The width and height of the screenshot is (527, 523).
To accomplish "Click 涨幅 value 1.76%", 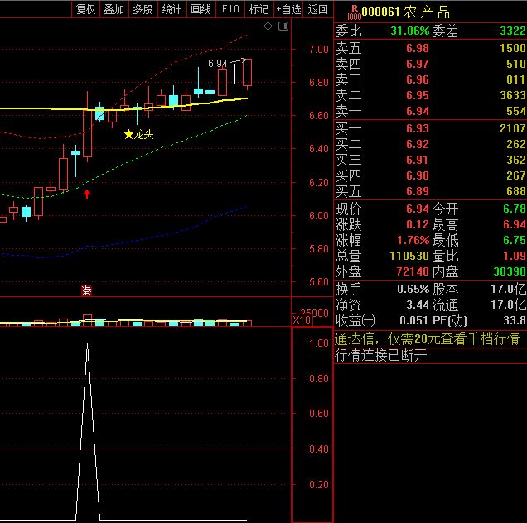I will pyautogui.click(x=413, y=241).
